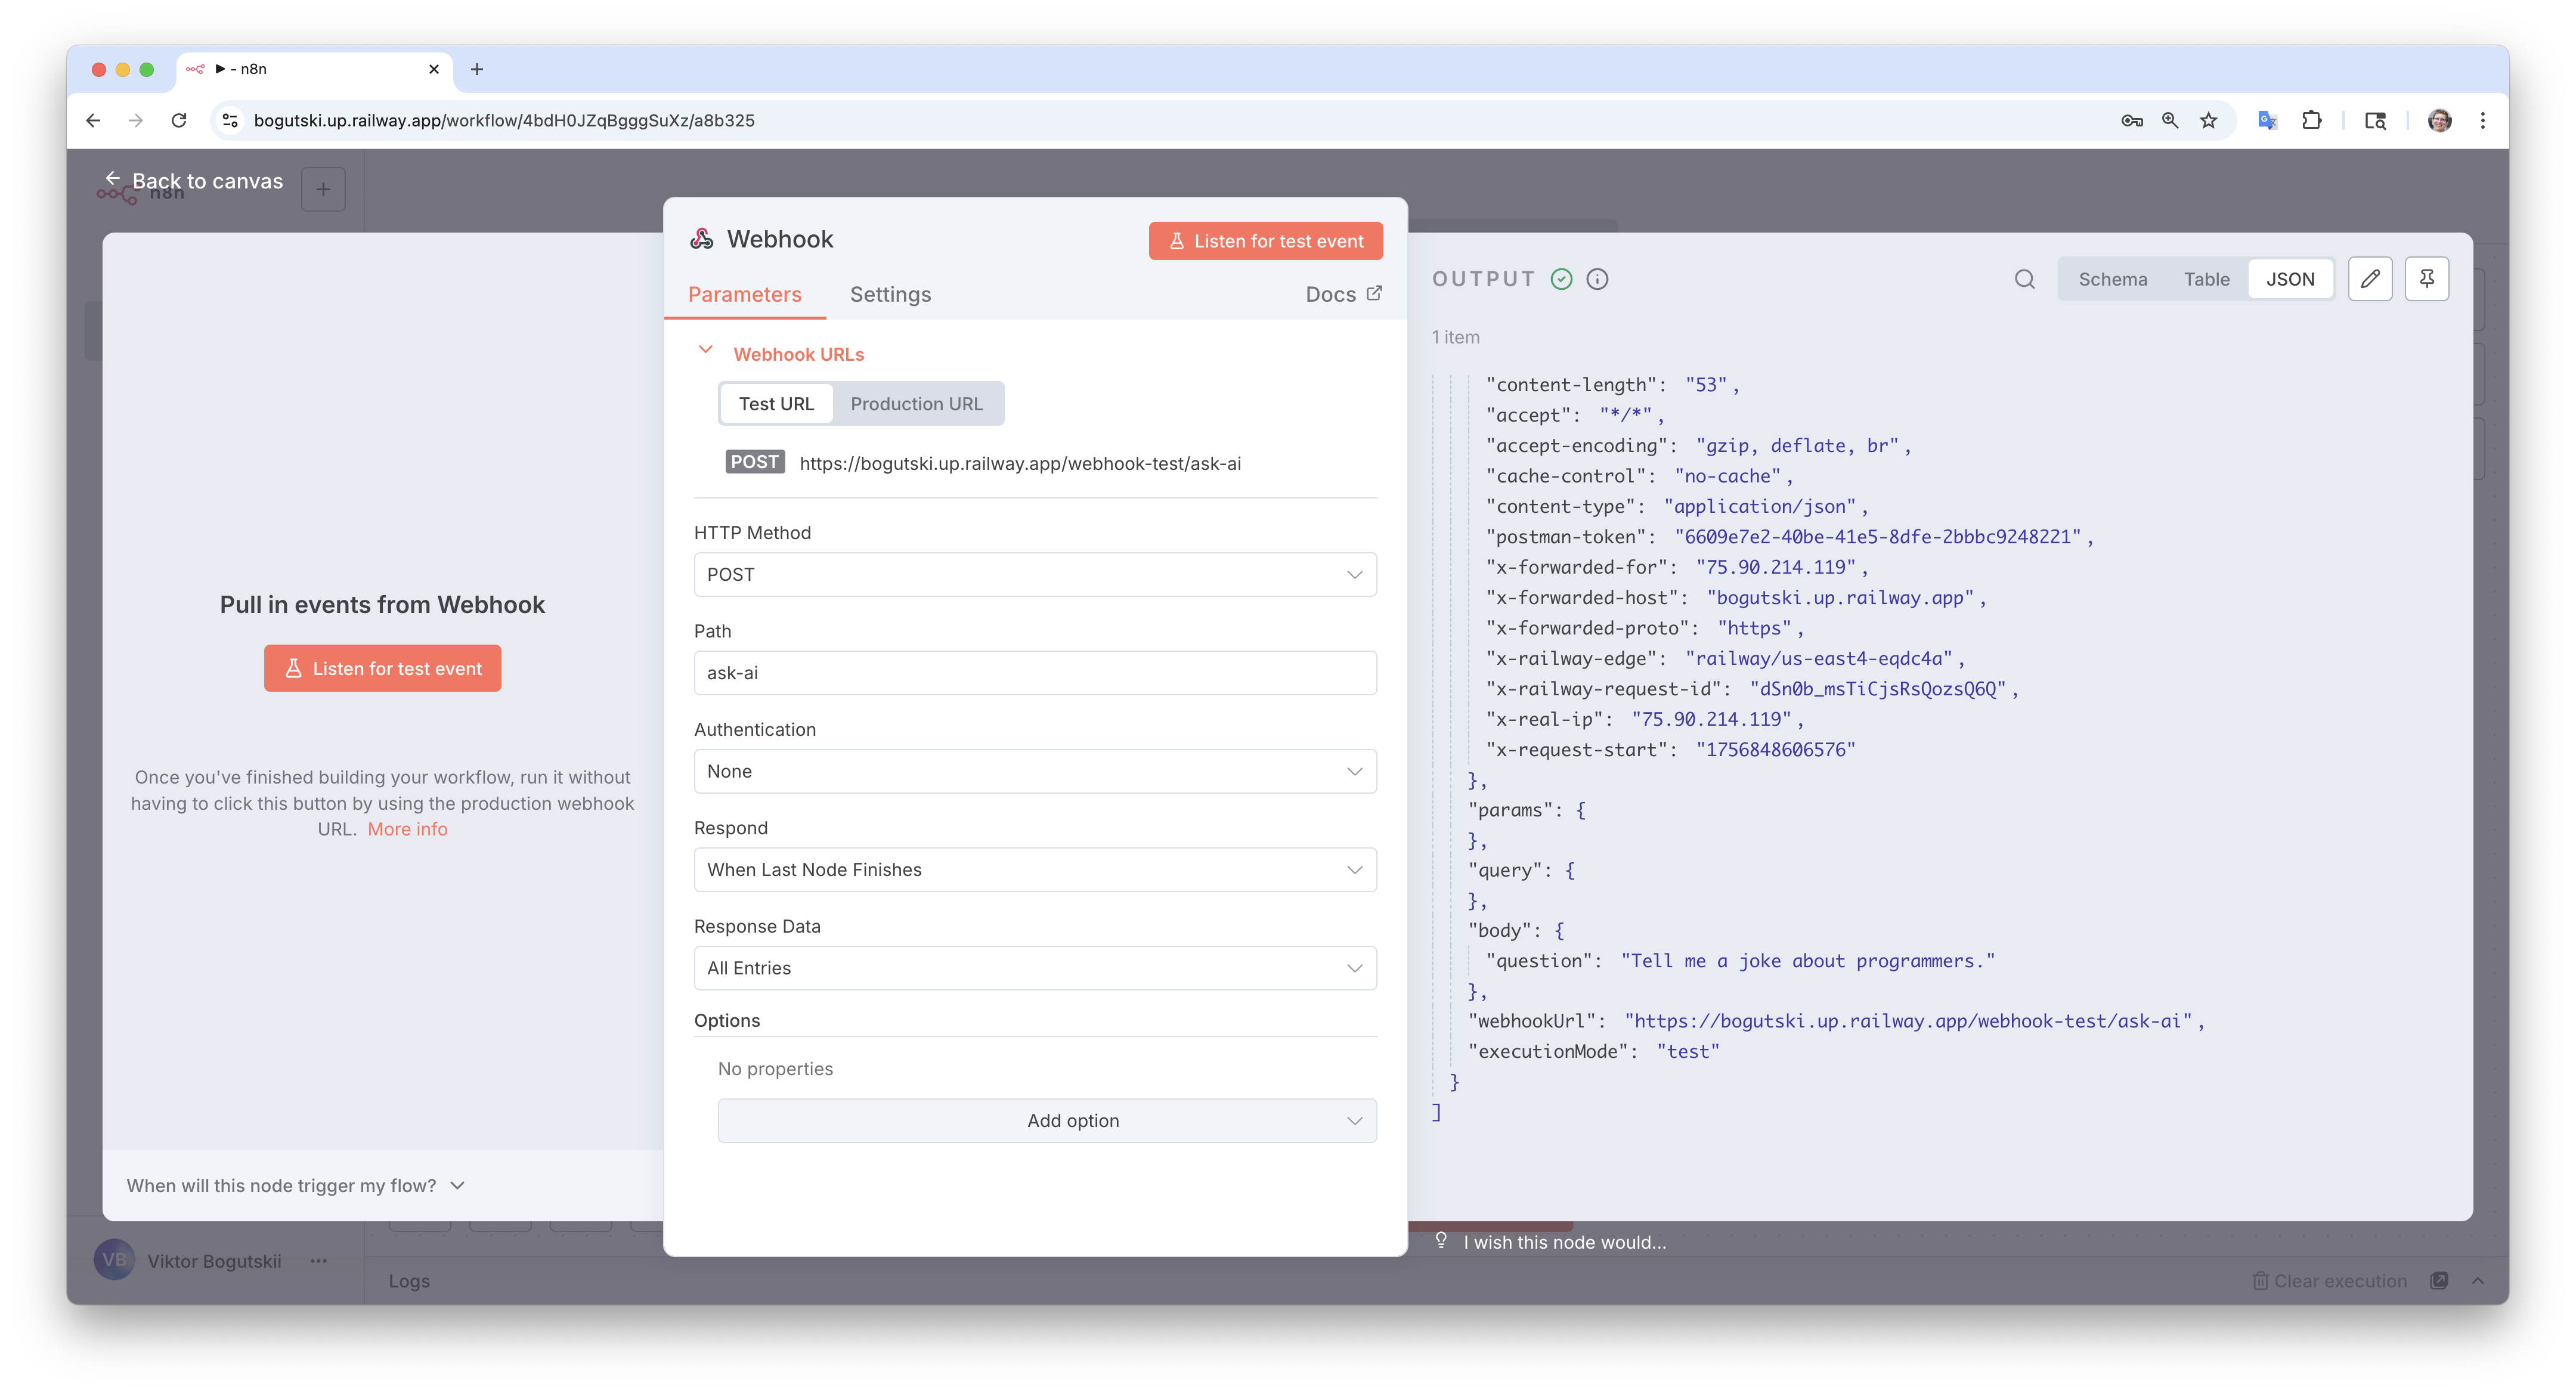2576x1393 pixels.
Task: Open the More info link
Action: click(407, 829)
